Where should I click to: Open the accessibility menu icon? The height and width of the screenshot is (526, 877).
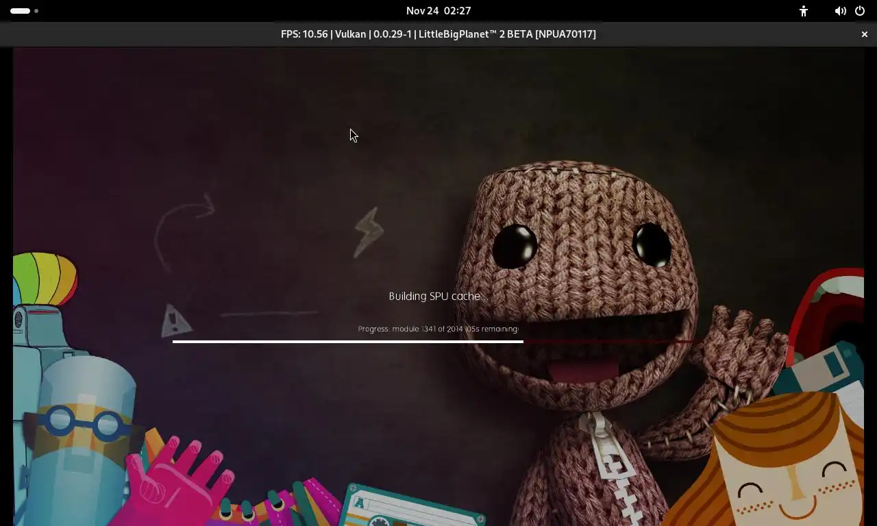tap(804, 11)
